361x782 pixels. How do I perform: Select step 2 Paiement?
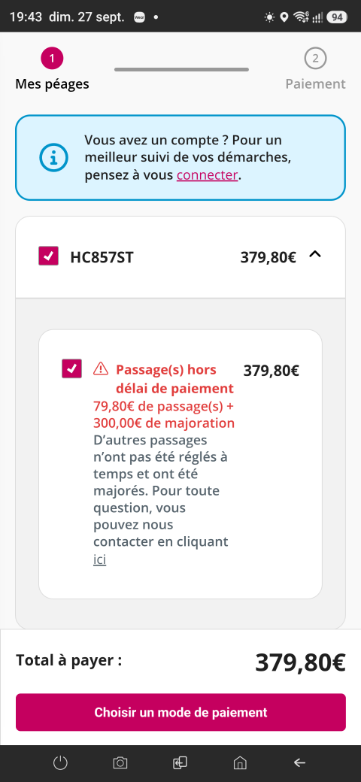coord(315,71)
